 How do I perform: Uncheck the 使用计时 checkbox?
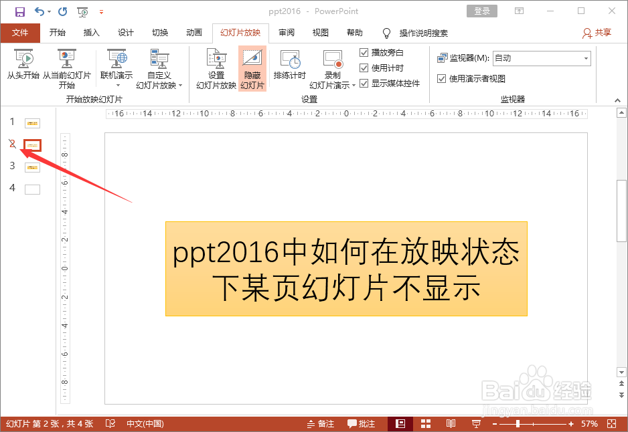tap(364, 68)
